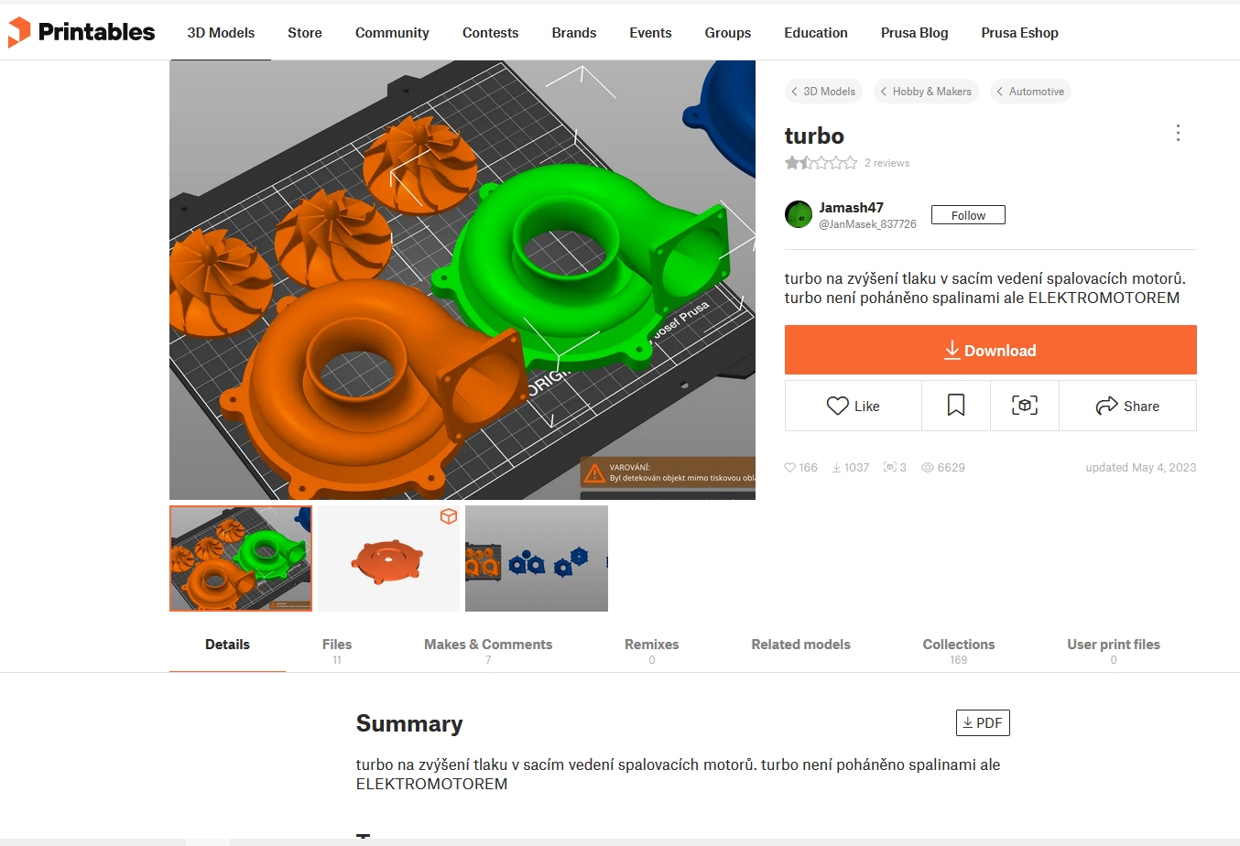Click the heart Like button
1240x846 pixels.
[854, 406]
